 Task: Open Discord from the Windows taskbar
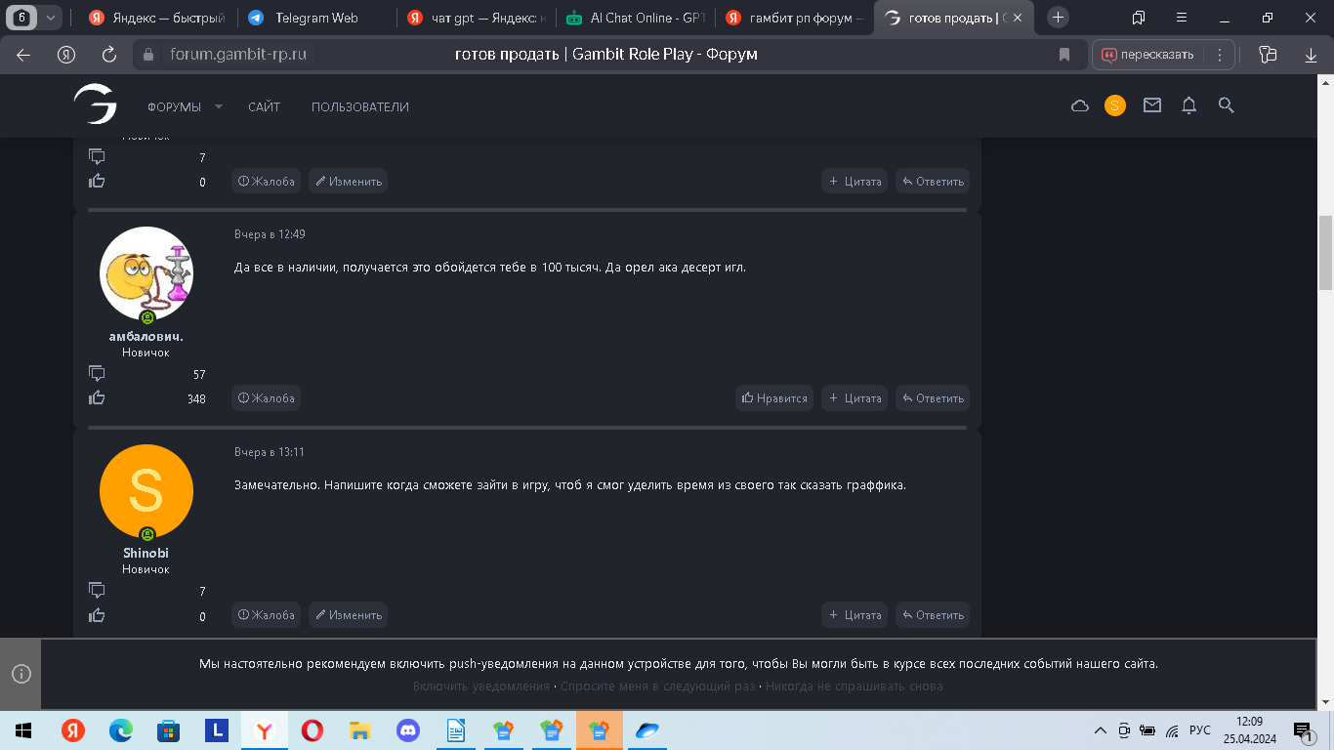(x=408, y=729)
